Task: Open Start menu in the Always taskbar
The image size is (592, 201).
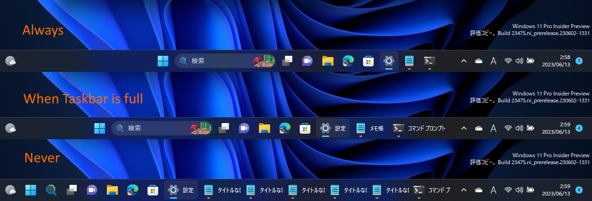Action: [163, 61]
